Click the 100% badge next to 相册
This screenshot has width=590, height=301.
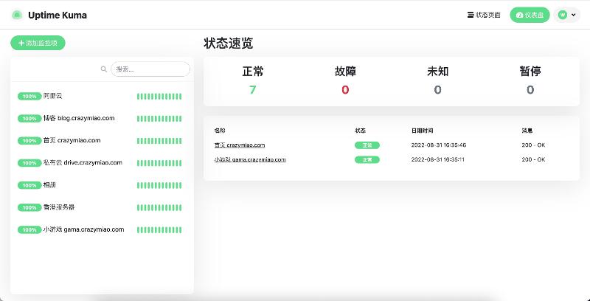coord(29,185)
